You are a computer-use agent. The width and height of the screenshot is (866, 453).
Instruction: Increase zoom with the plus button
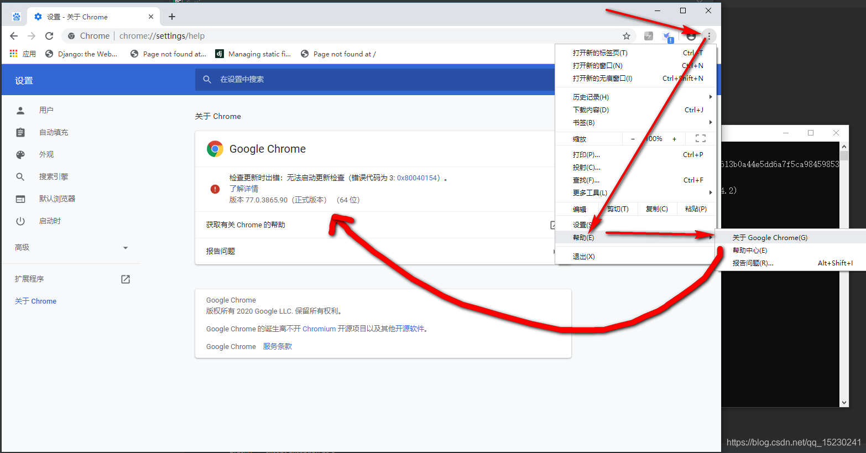675,139
